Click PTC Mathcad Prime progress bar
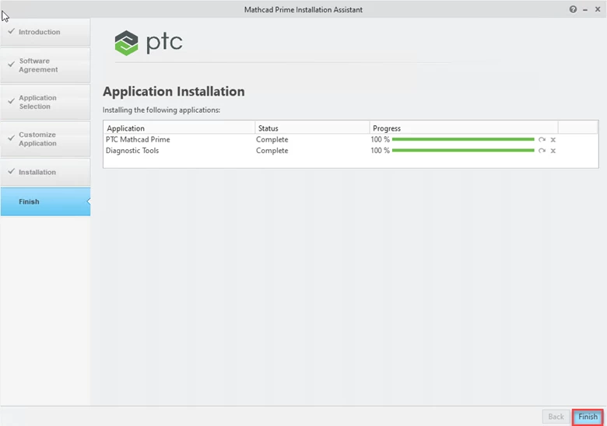The width and height of the screenshot is (607, 426). [463, 139]
